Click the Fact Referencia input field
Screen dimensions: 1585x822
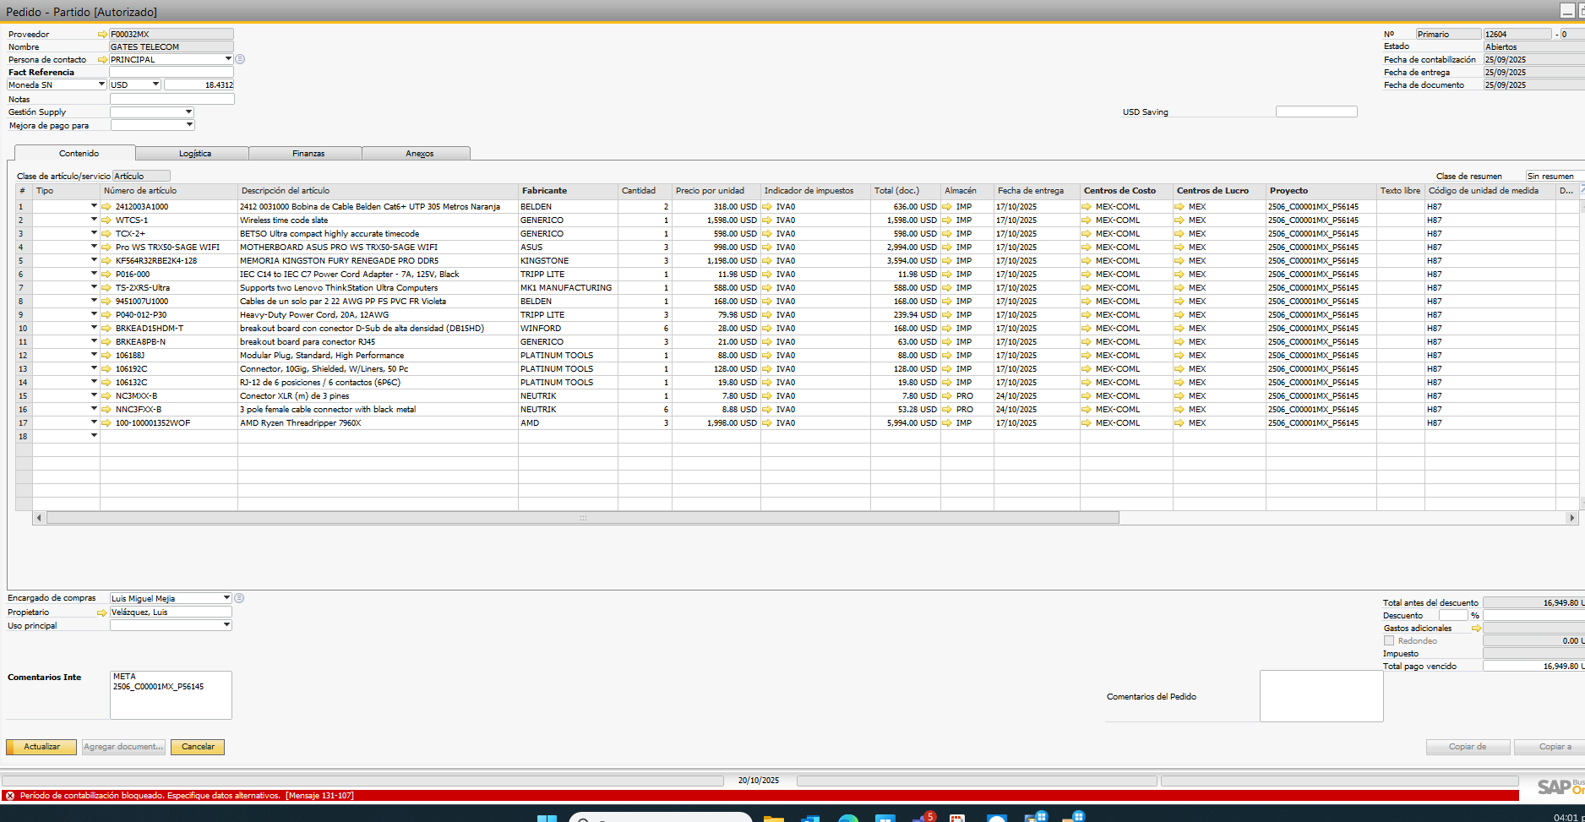172,73
